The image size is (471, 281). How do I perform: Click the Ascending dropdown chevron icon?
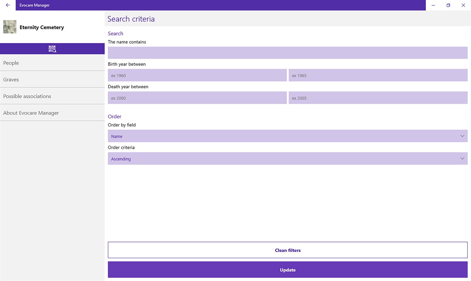coord(462,159)
